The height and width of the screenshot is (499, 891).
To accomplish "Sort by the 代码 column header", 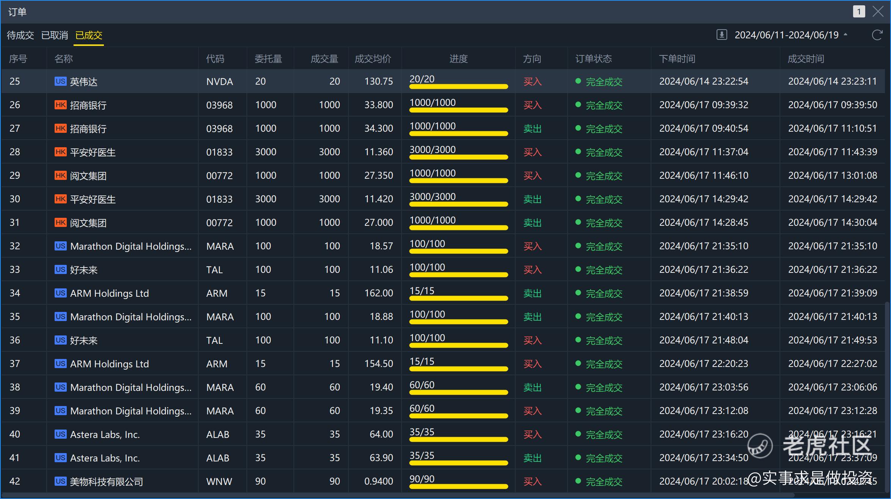I will 215,59.
